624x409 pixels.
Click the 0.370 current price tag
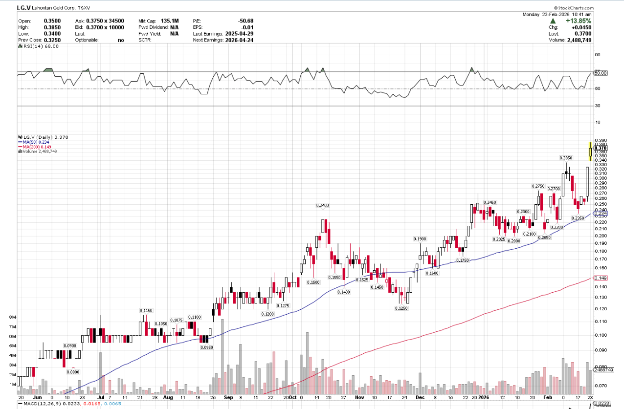point(600,148)
